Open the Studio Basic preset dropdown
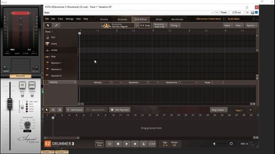Screen dimensions: 275x154 coord(241,19)
